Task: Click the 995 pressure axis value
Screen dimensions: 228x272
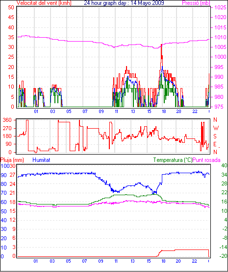Action: [x=219, y=67]
